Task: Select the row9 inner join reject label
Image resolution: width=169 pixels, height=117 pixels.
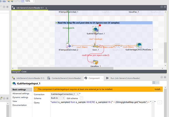Action: tap(96, 55)
